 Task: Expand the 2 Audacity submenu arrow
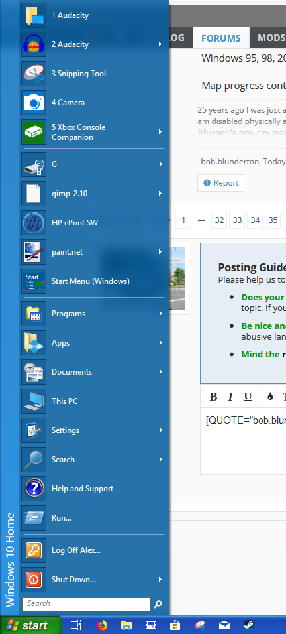[160, 44]
